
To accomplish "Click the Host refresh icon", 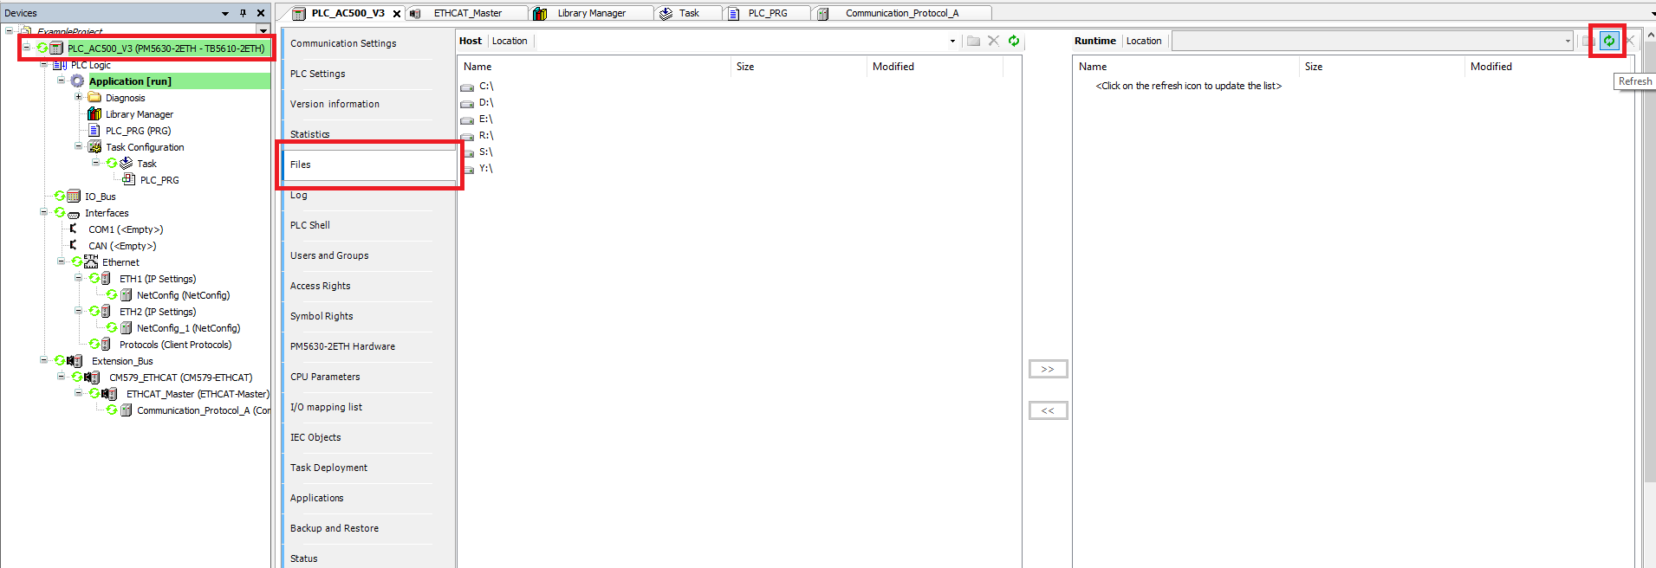I will tap(1013, 41).
